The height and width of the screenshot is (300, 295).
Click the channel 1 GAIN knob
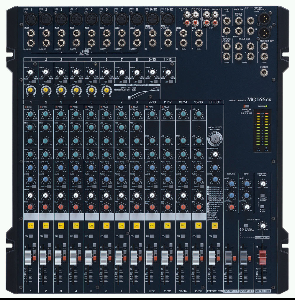click(x=30, y=72)
